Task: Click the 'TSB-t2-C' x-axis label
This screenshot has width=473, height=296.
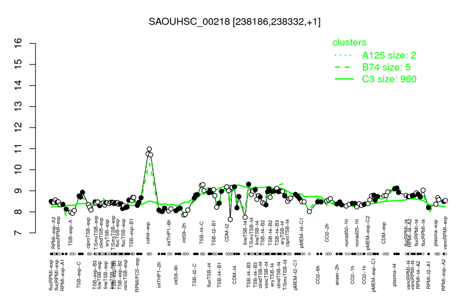Action: pos(194,275)
